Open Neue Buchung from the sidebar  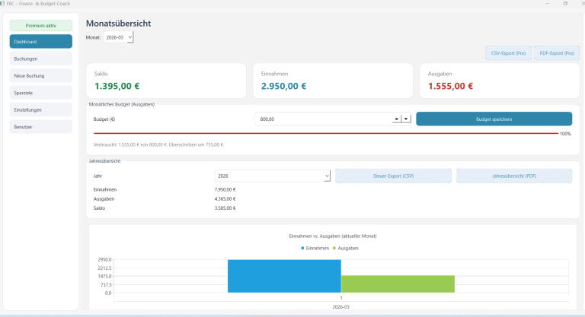tap(41, 75)
